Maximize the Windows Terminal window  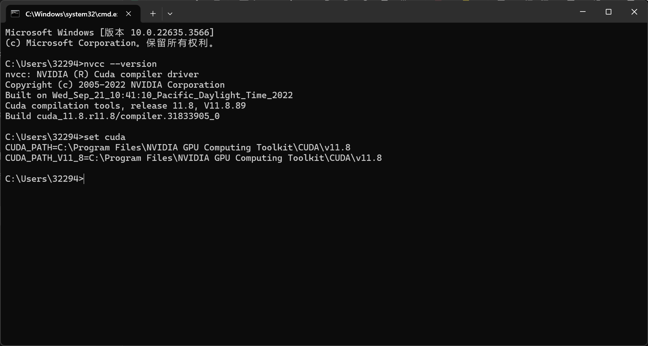click(x=608, y=12)
